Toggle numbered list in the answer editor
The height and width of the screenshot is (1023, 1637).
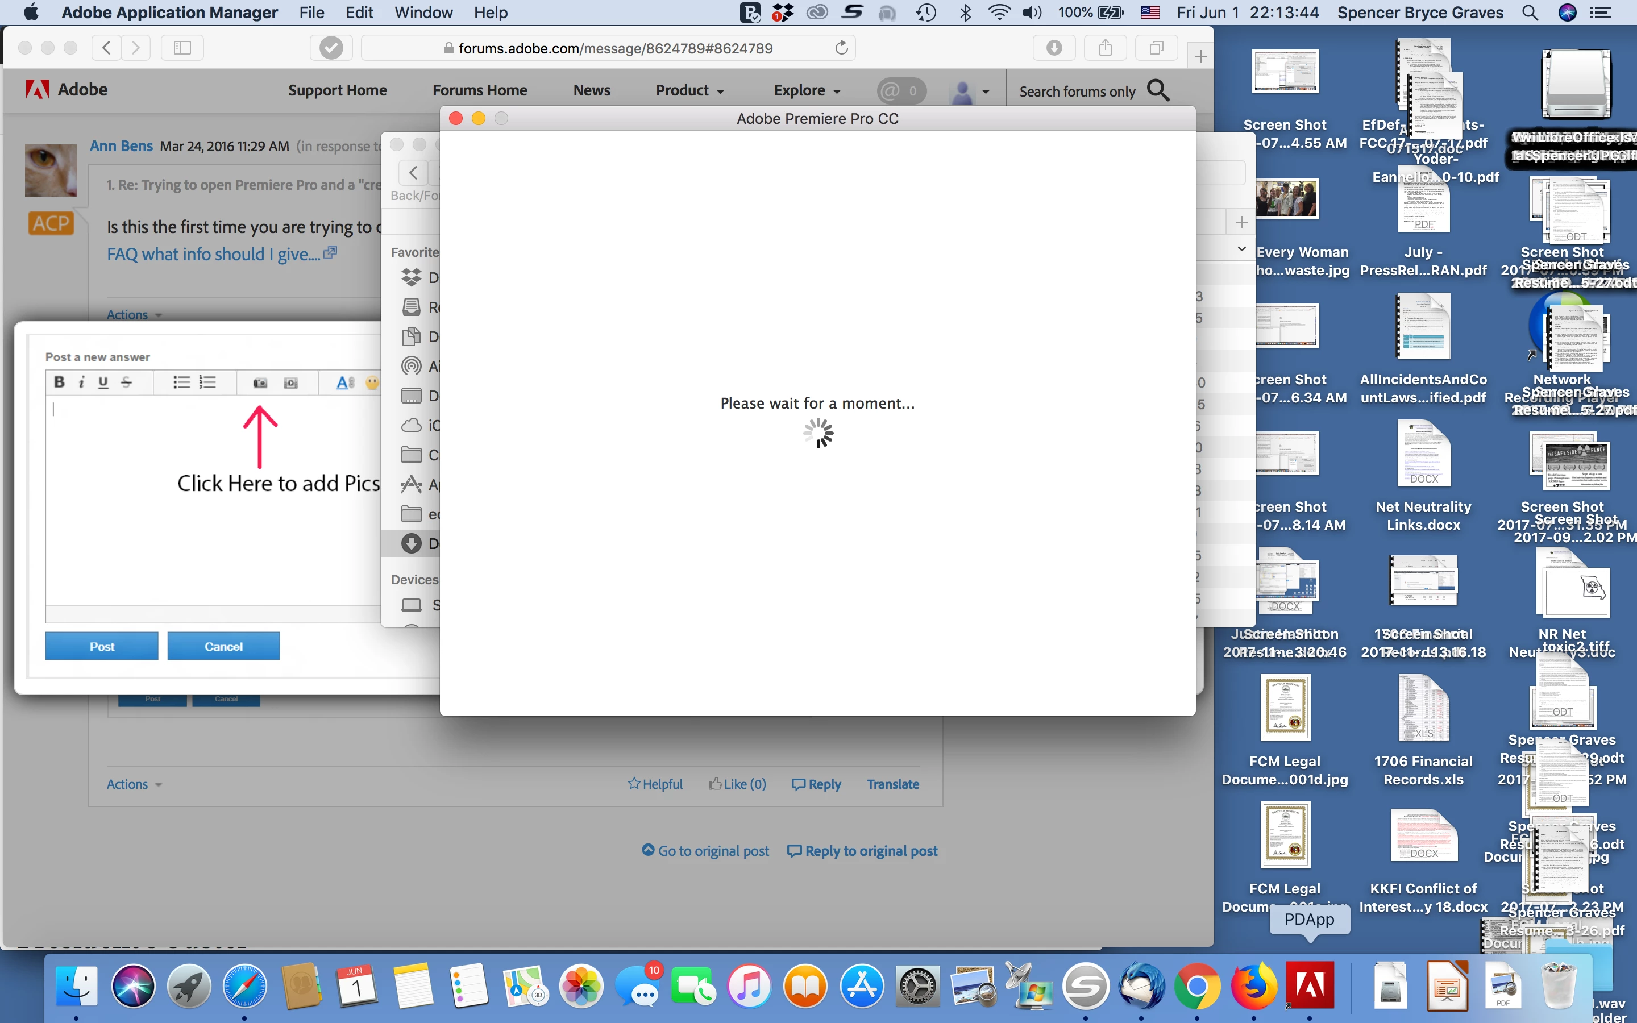(x=207, y=382)
